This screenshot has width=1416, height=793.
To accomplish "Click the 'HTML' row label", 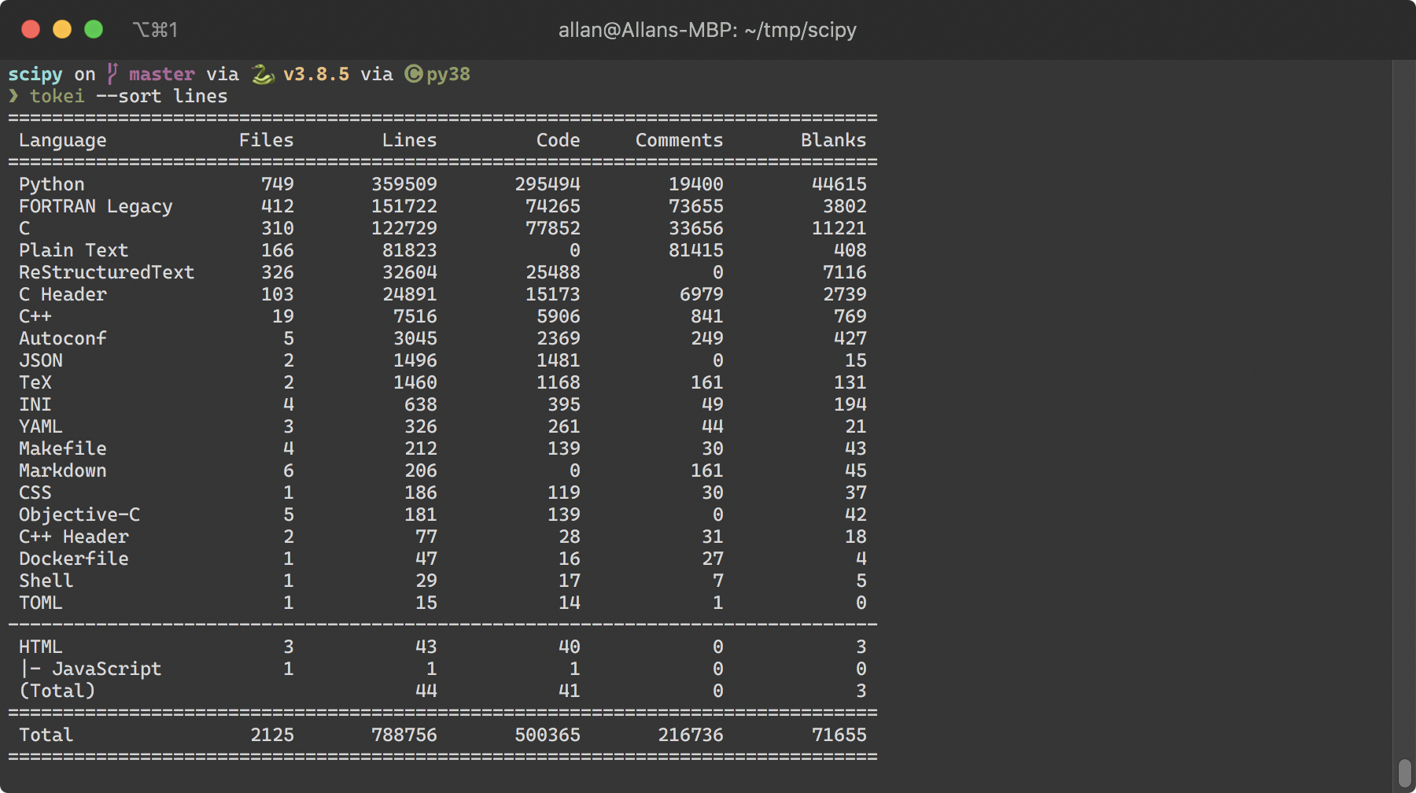I will point(41,647).
